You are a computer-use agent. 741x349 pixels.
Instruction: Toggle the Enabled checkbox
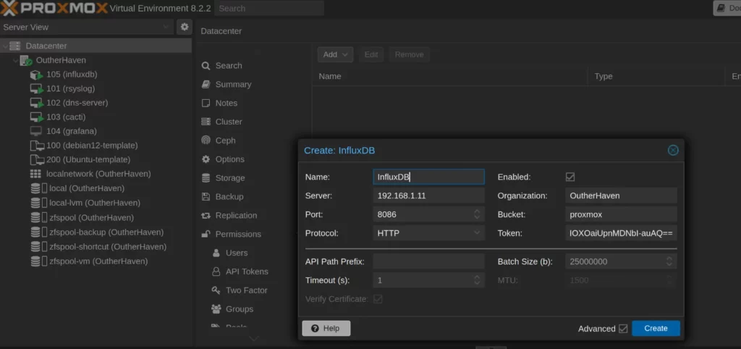570,177
